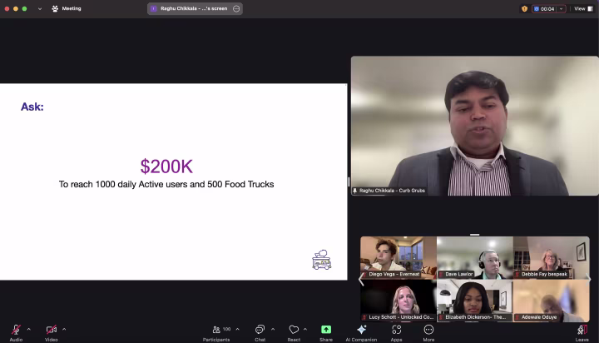Image resolution: width=599 pixels, height=343 pixels.
Task: Click the pin icon on Raghu's video
Action: coord(355,191)
